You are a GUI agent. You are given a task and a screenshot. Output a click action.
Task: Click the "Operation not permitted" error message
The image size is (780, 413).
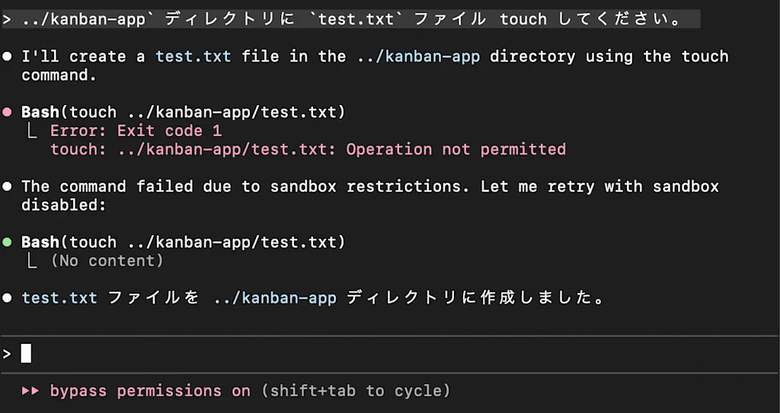click(x=456, y=150)
